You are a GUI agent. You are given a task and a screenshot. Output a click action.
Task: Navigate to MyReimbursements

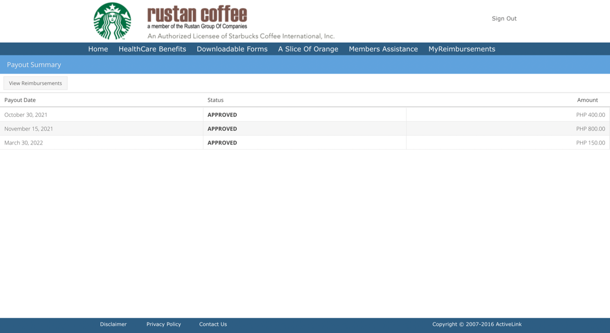click(x=461, y=49)
